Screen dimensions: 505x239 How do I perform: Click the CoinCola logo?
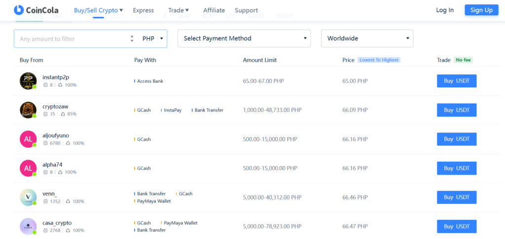[x=36, y=10]
